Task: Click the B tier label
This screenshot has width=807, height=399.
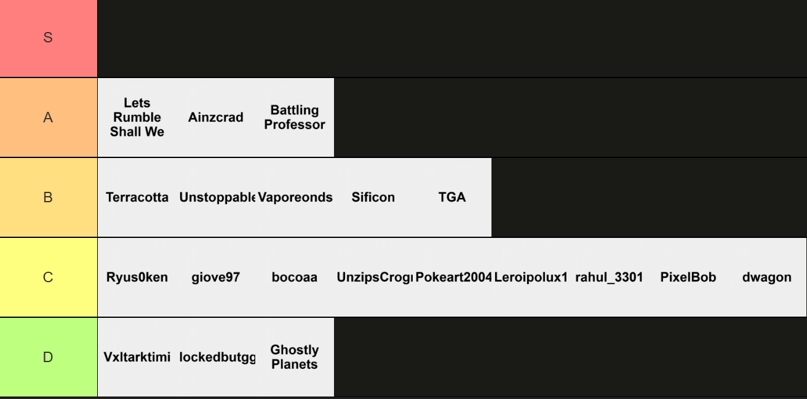Action: pos(48,197)
